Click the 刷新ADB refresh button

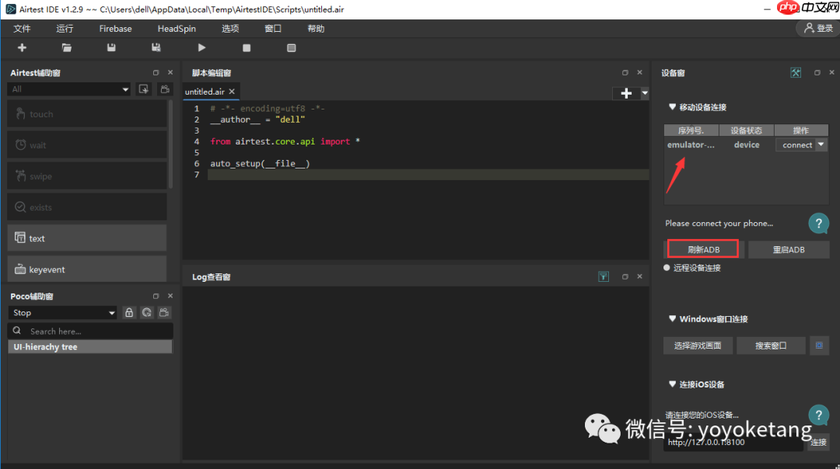click(x=704, y=249)
